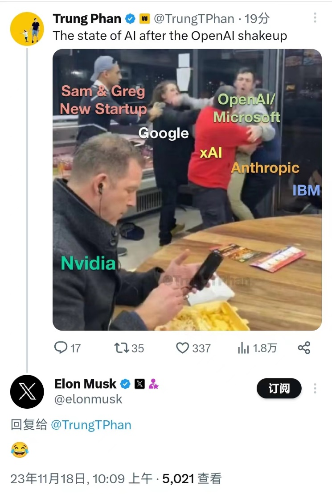Open Trung Phan's profile avatar

pyautogui.click(x=27, y=29)
